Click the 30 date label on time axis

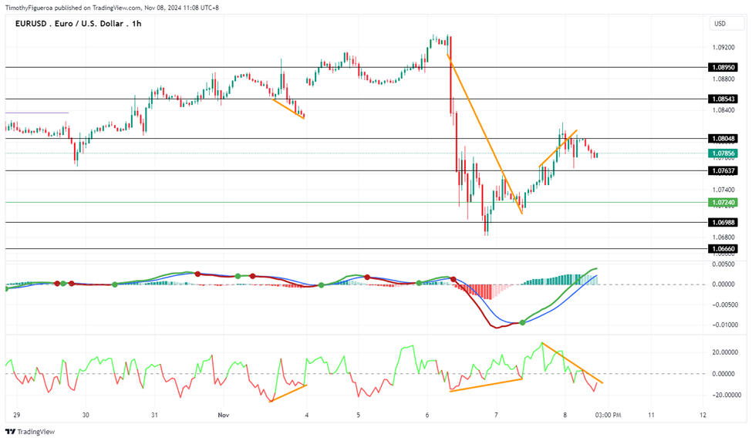pyautogui.click(x=86, y=415)
